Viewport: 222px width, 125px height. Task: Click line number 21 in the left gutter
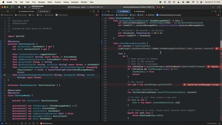click(x=5, y=75)
